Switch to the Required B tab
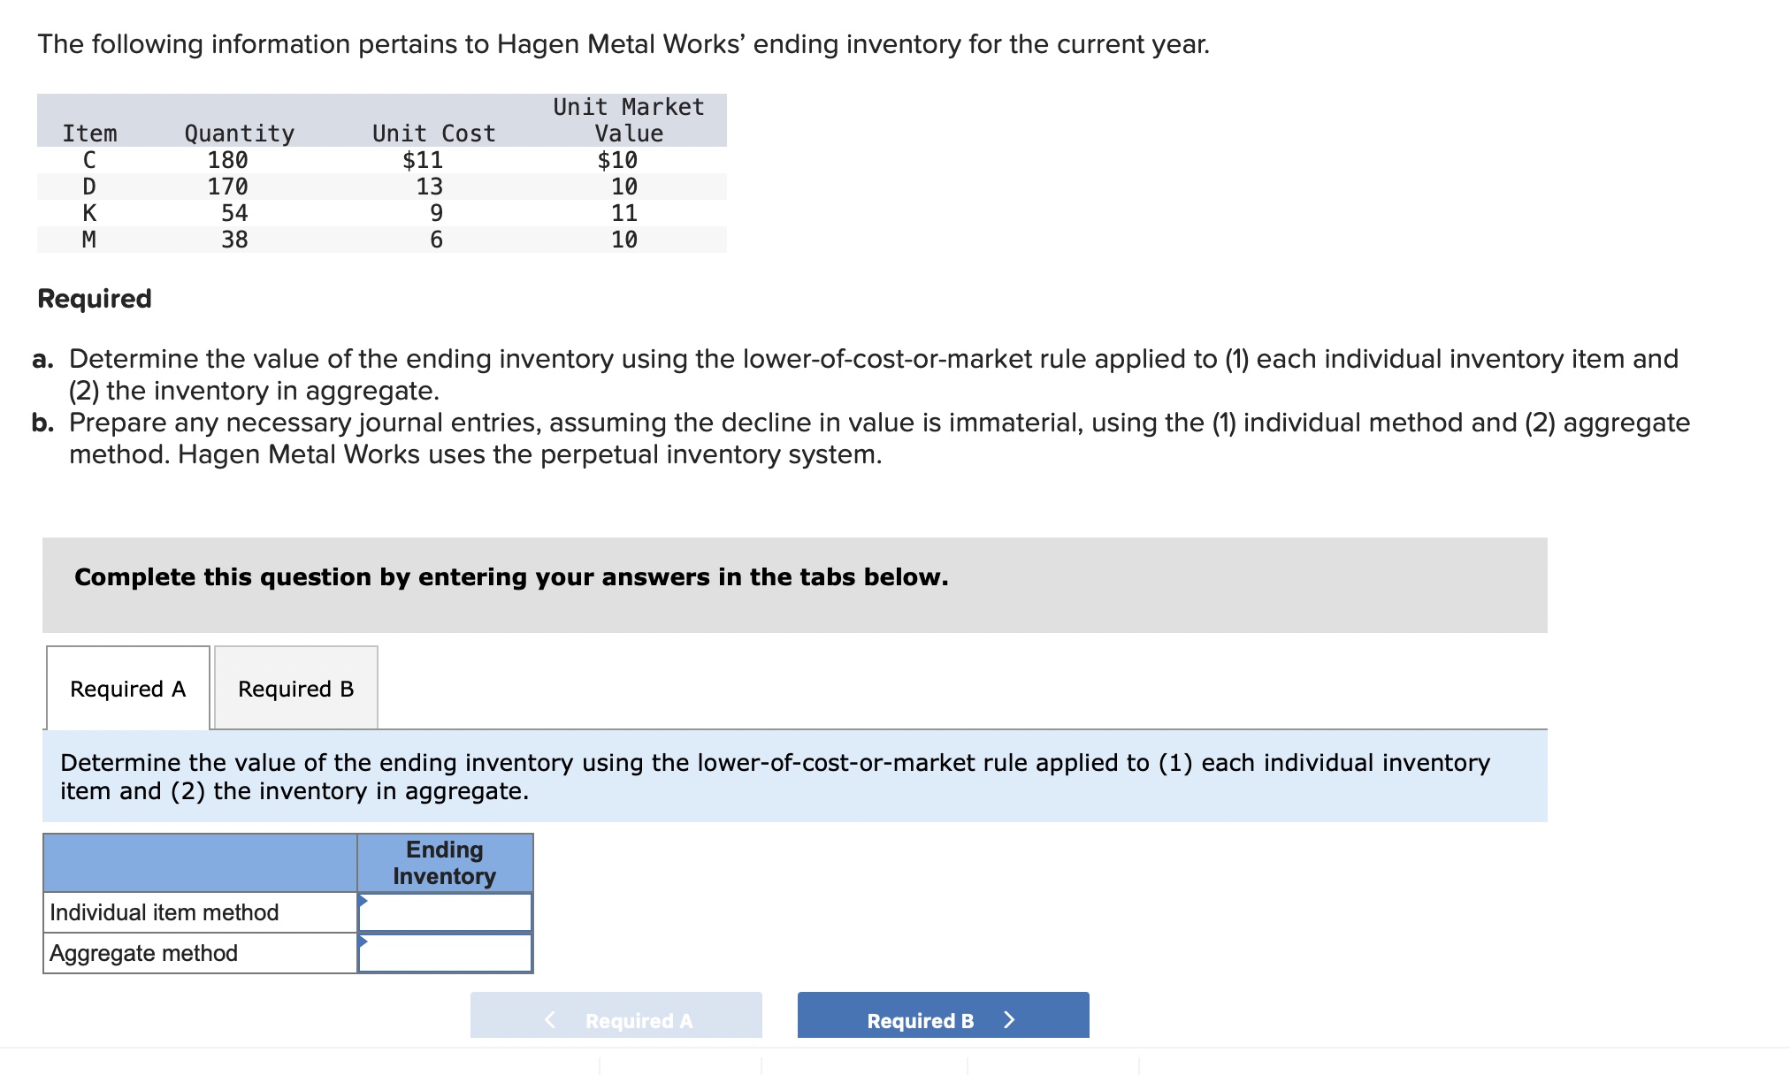 [295, 687]
